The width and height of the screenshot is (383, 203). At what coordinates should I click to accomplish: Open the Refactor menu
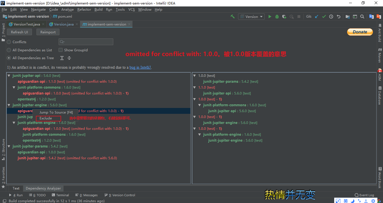click(84, 9)
